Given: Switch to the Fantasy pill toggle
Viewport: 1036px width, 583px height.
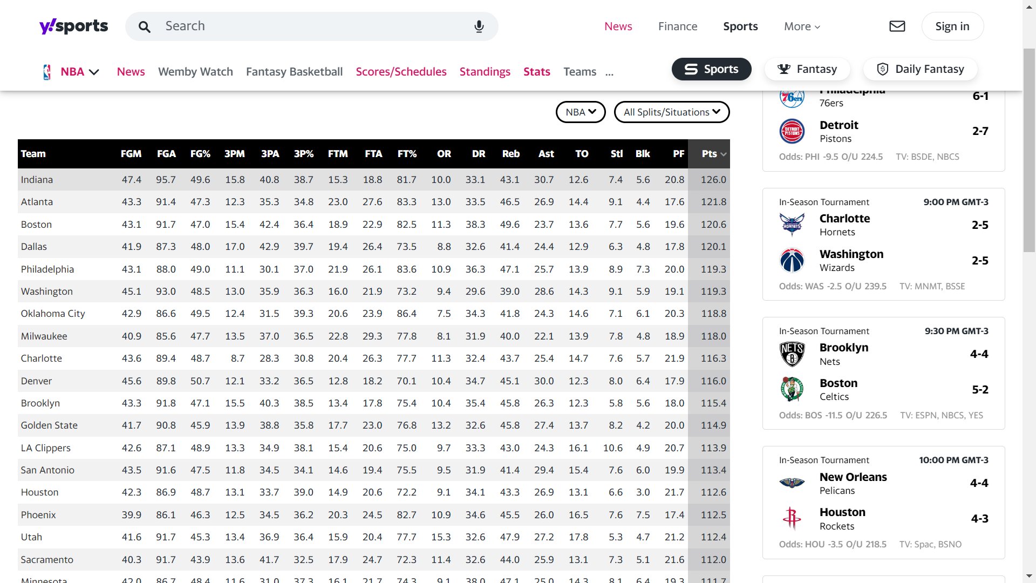Looking at the screenshot, I should click(807, 69).
